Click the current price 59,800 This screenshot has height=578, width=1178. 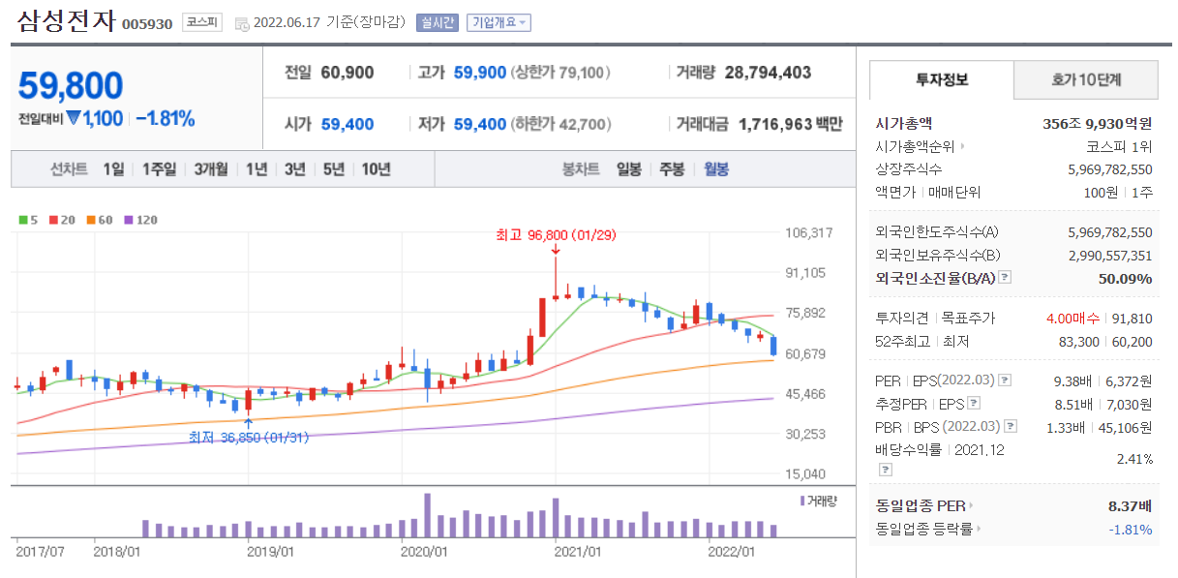[x=71, y=86]
